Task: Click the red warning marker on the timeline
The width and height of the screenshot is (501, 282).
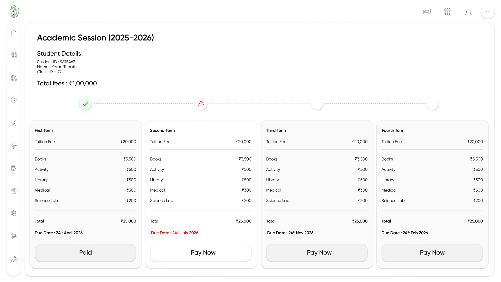Action: tap(201, 104)
